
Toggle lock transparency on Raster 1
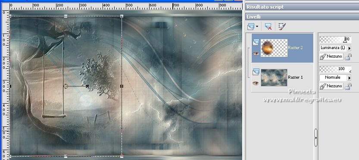tap(348, 86)
